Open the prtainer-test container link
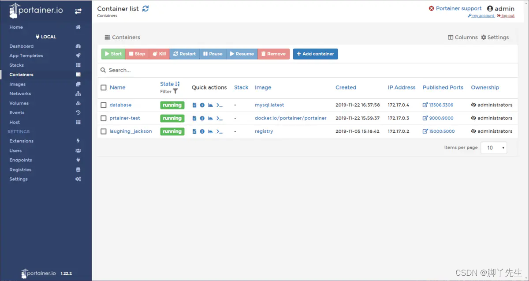This screenshot has height=281, width=529. pos(125,118)
